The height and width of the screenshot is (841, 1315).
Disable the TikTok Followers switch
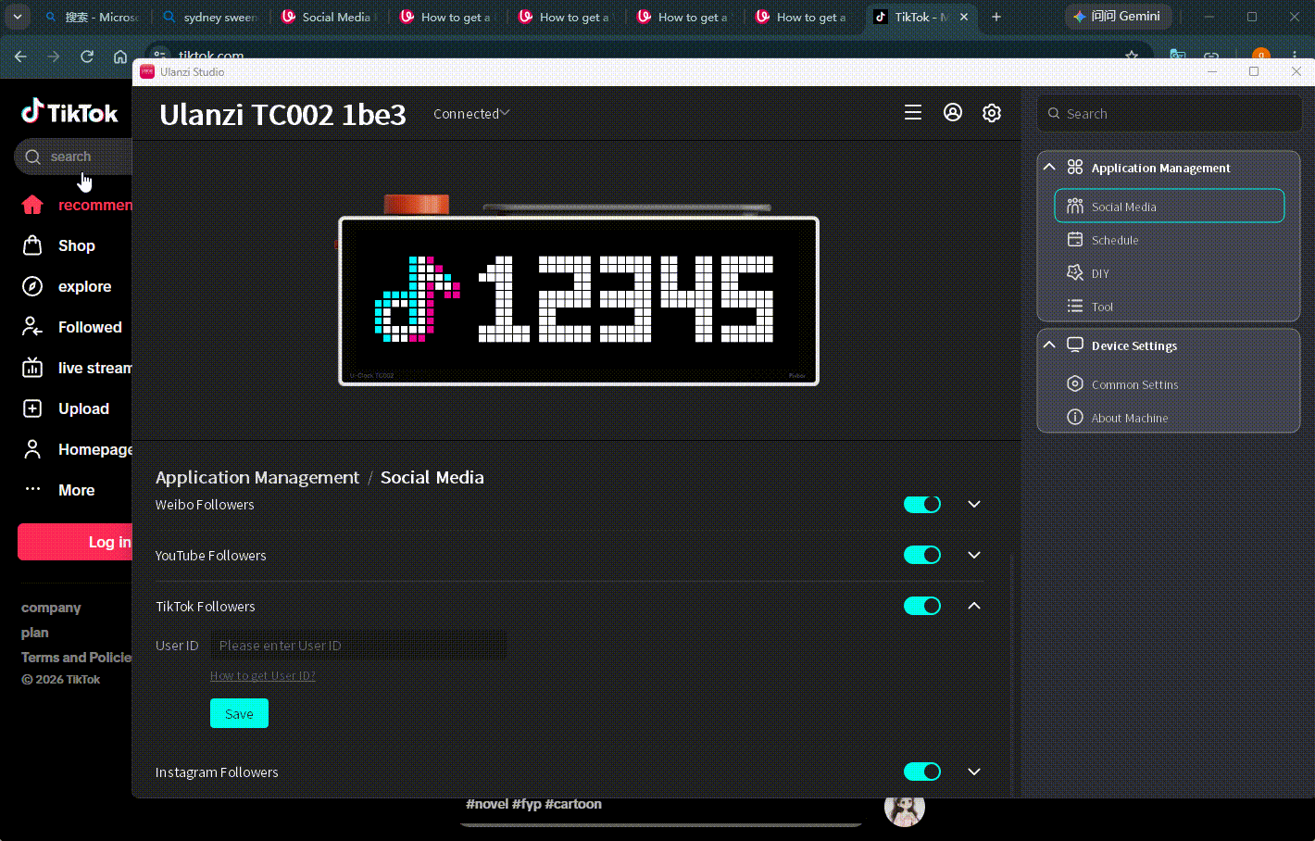tap(922, 606)
